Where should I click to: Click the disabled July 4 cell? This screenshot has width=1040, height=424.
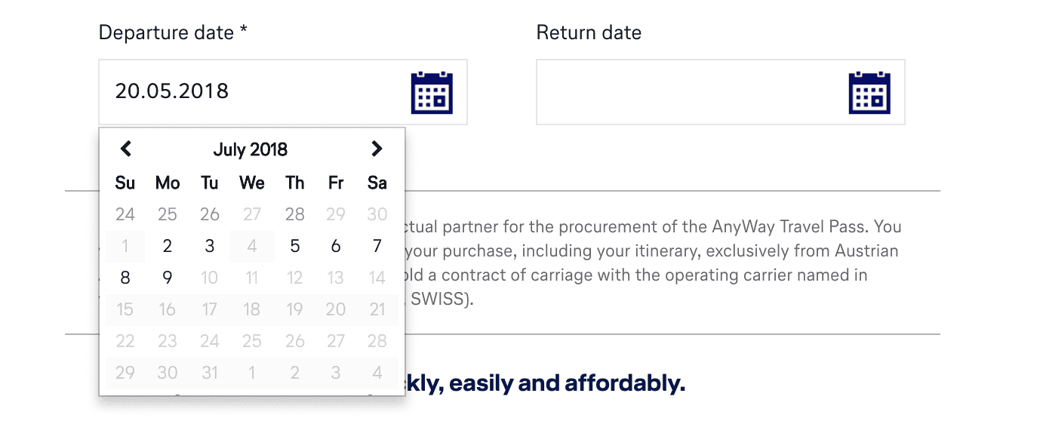tap(252, 246)
